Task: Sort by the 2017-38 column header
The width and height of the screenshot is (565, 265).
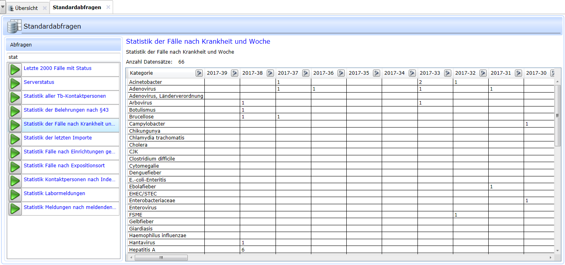Action: click(252, 73)
